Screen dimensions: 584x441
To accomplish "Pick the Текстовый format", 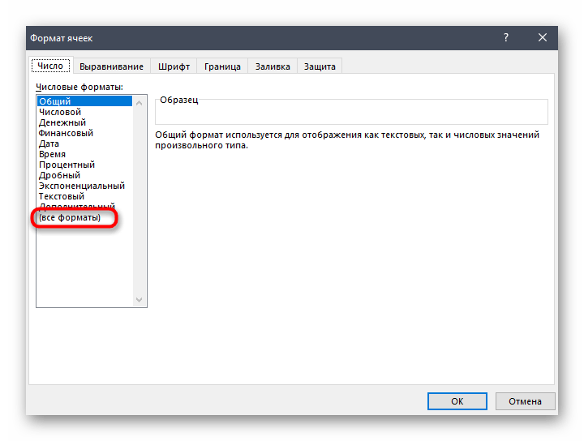I will (x=84, y=196).
